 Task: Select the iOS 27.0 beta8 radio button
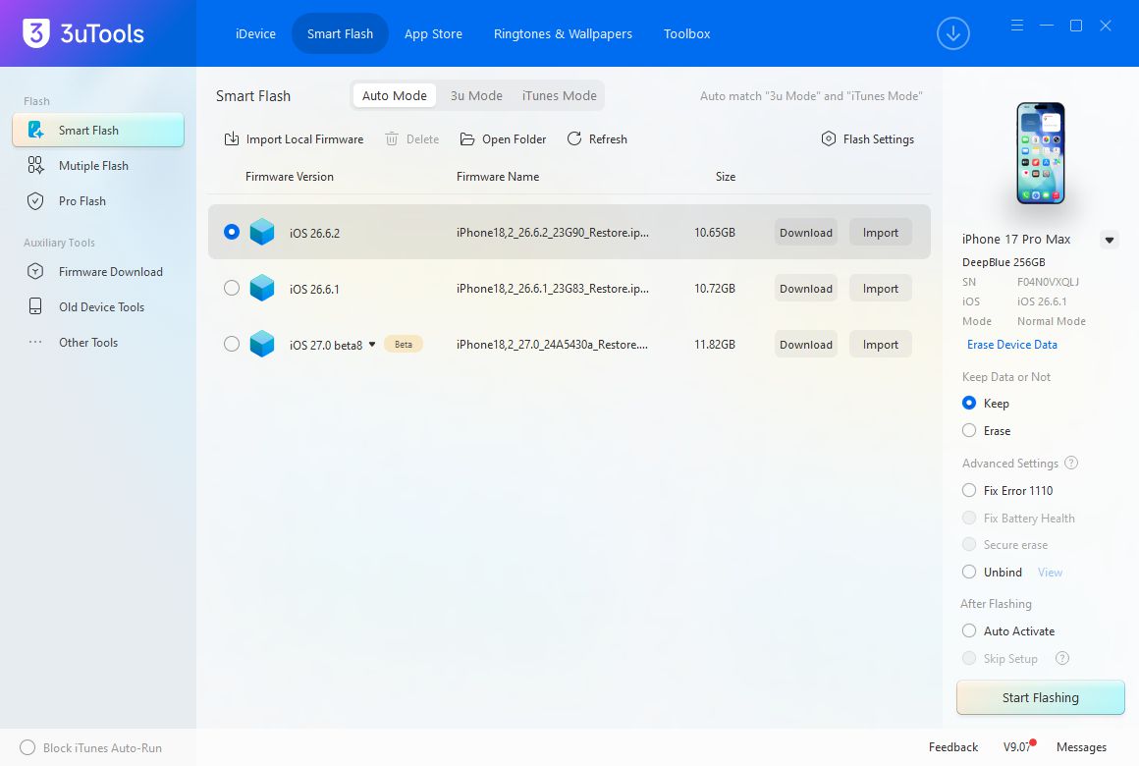(x=232, y=344)
